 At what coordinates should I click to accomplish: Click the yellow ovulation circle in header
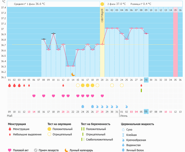(102, 4)
